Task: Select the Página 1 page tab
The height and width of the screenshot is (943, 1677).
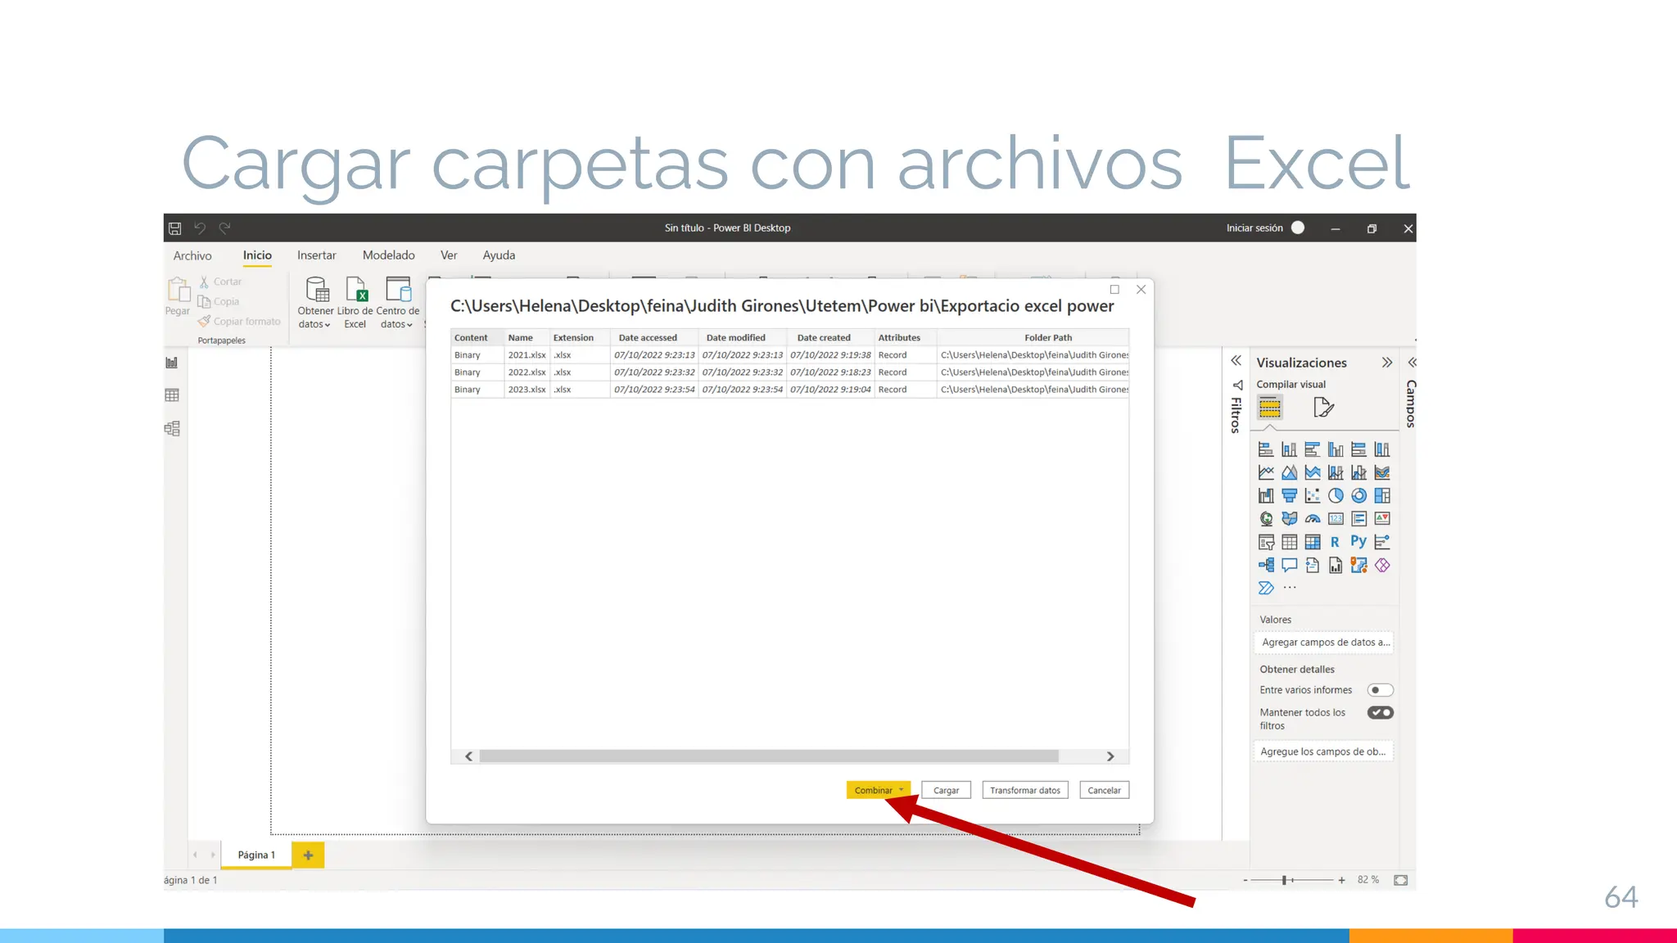Action: [x=256, y=855]
